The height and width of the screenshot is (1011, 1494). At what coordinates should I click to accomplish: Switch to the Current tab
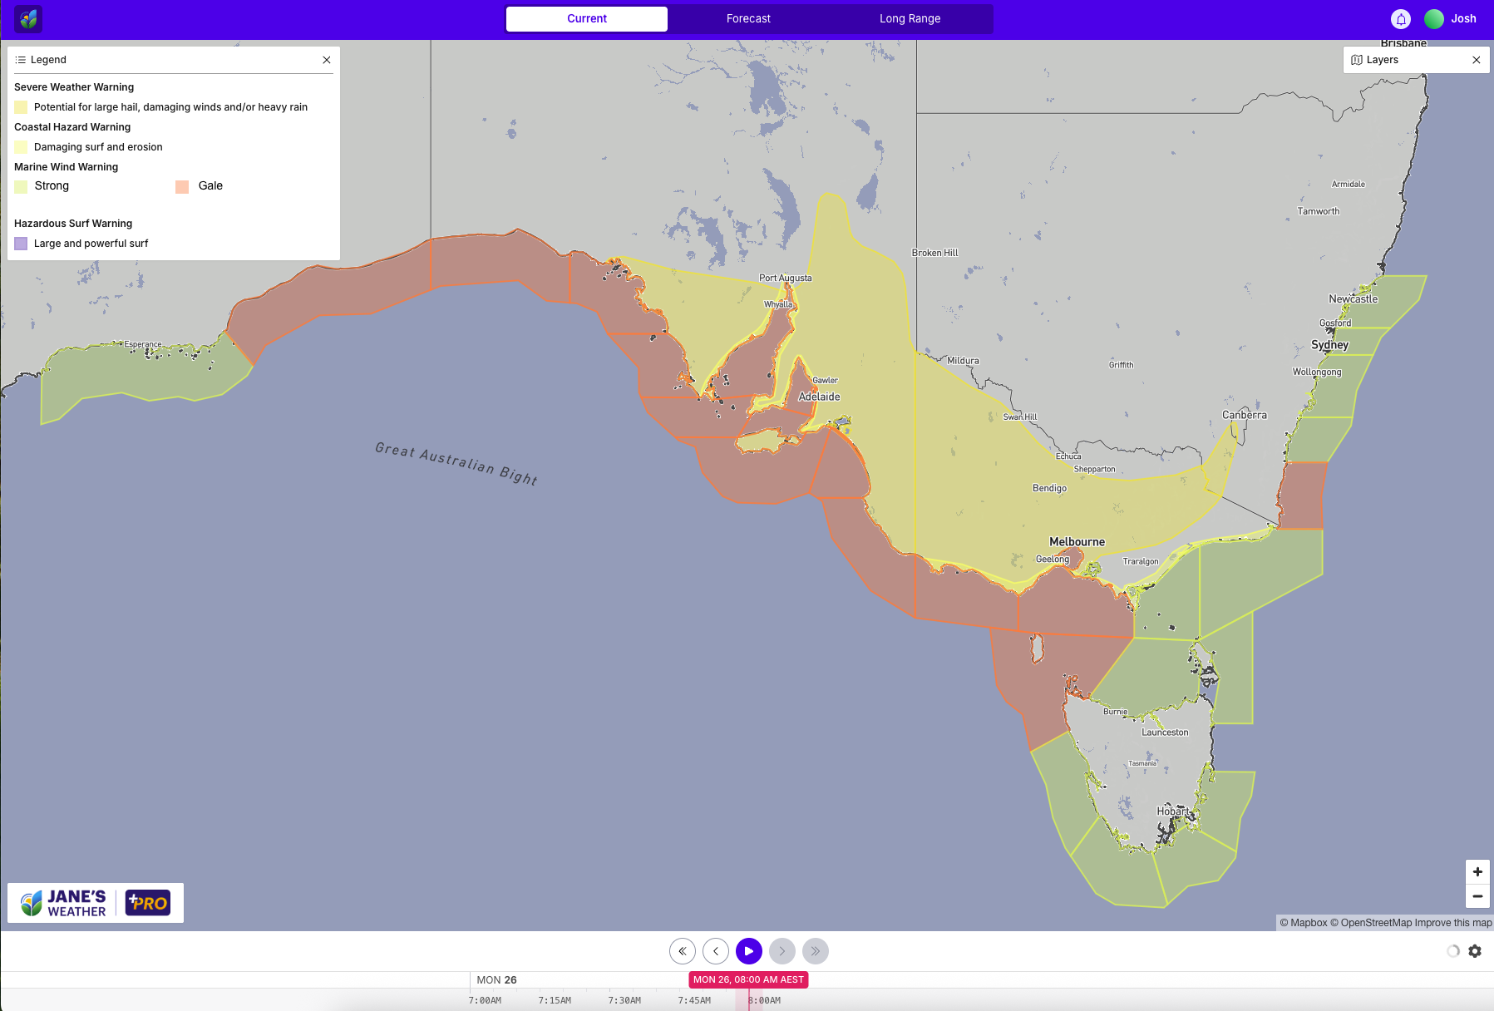[587, 19]
